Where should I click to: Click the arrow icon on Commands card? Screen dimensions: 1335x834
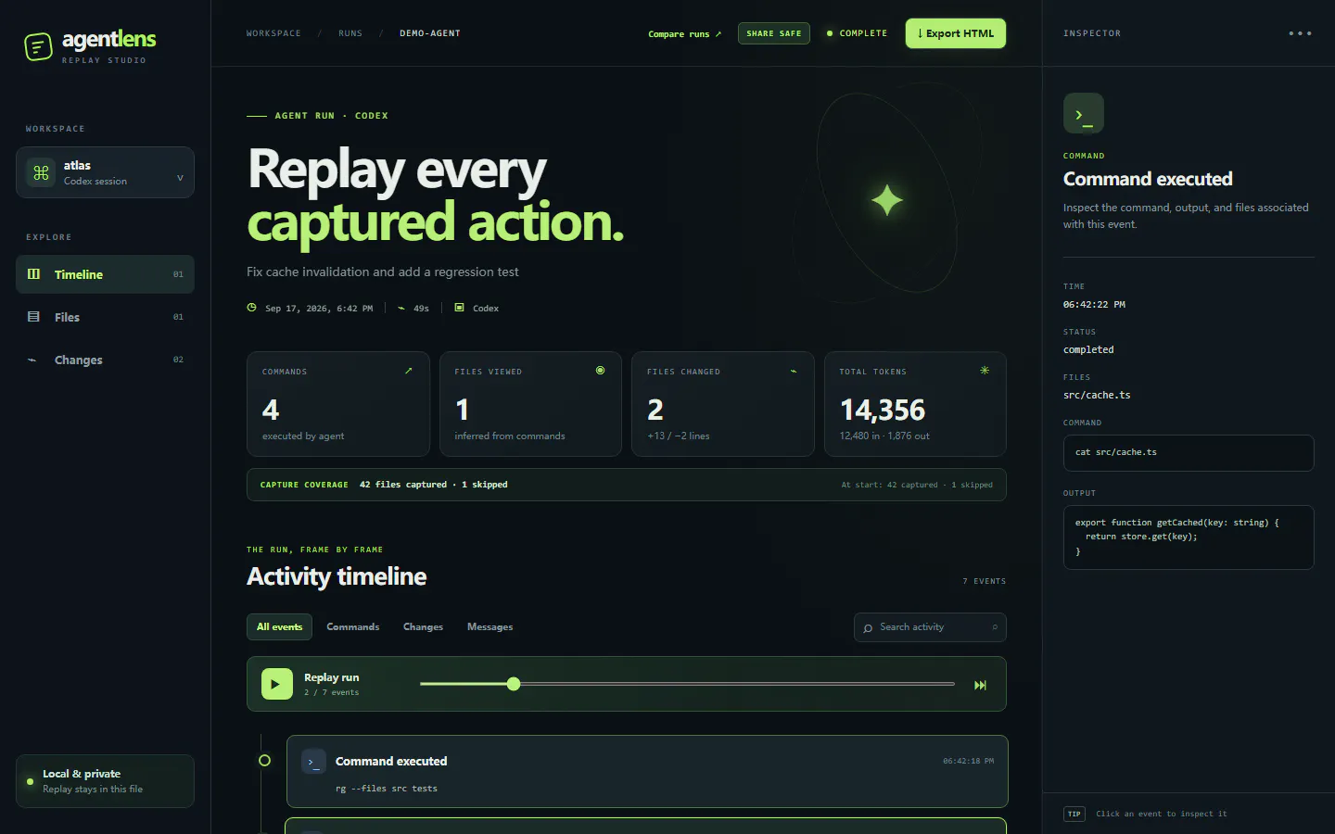(x=409, y=371)
